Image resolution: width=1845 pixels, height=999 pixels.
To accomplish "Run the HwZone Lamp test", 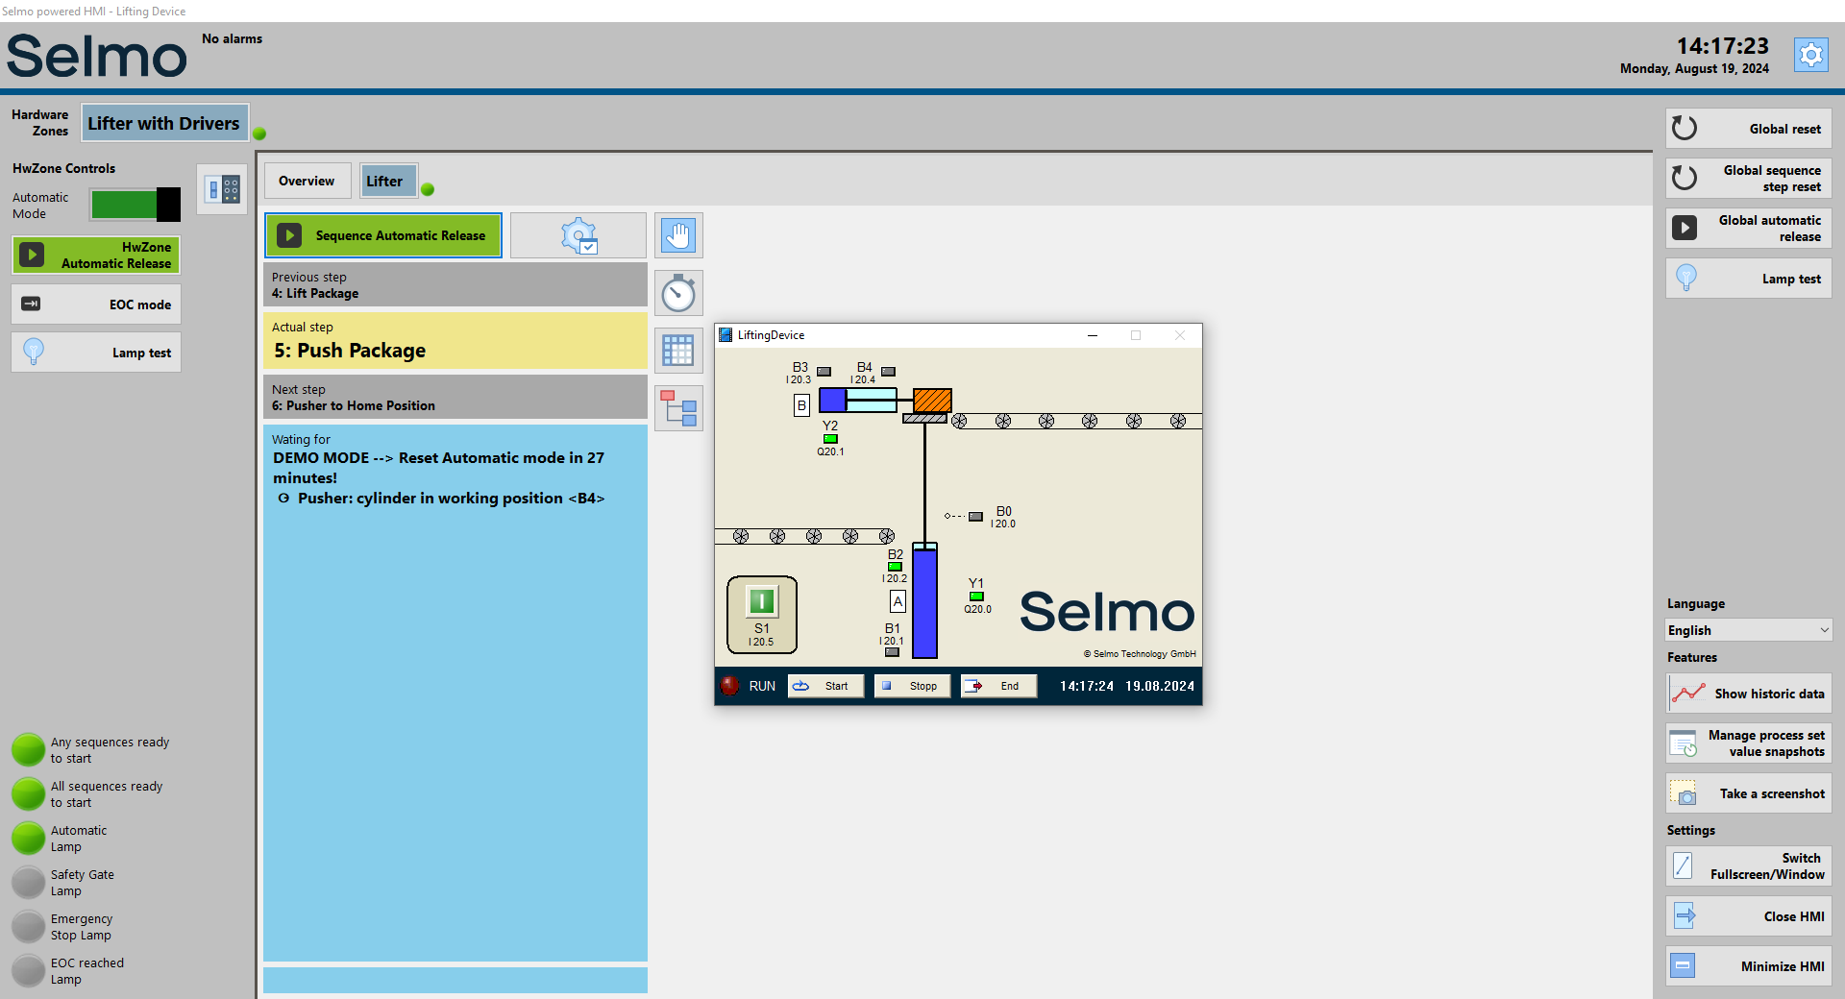I will [96, 353].
